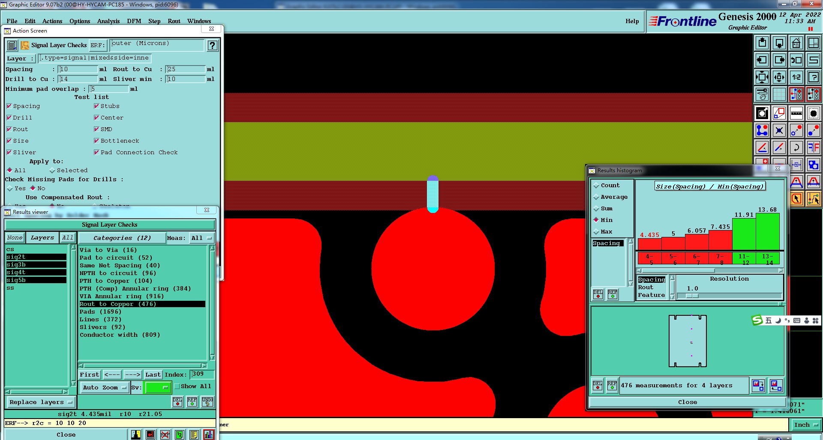Image resolution: width=823 pixels, height=440 pixels.
Task: Click the pan up arrow icon
Action: 762,43
